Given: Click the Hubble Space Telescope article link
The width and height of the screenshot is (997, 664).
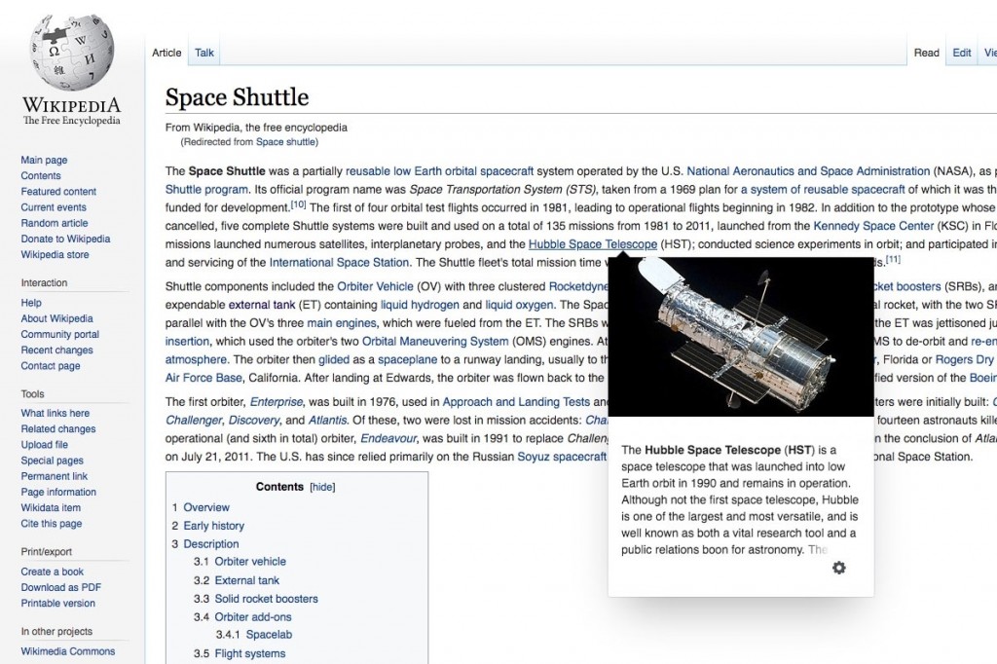Looking at the screenshot, I should 593,244.
